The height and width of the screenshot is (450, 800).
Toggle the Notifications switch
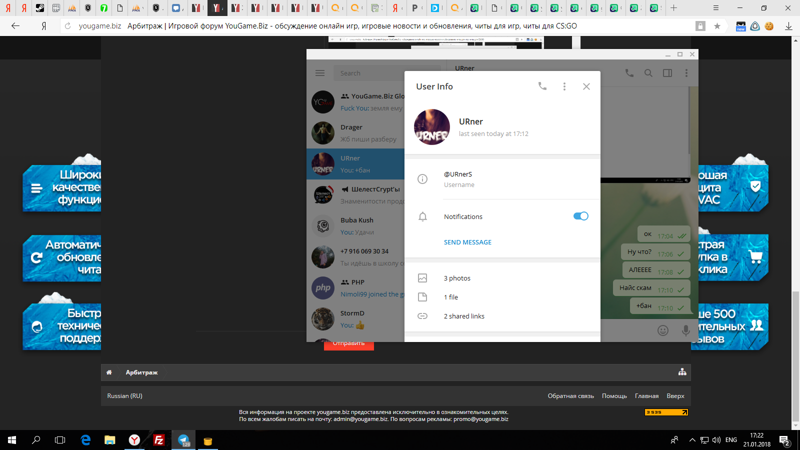point(580,216)
